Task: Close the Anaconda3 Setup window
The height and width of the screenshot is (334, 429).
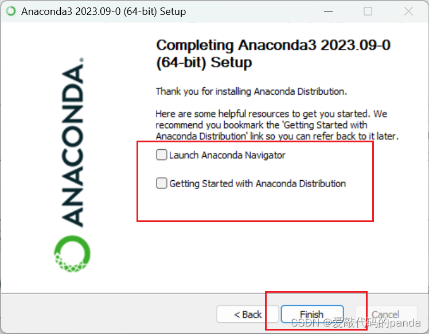Action: pyautogui.click(x=408, y=11)
